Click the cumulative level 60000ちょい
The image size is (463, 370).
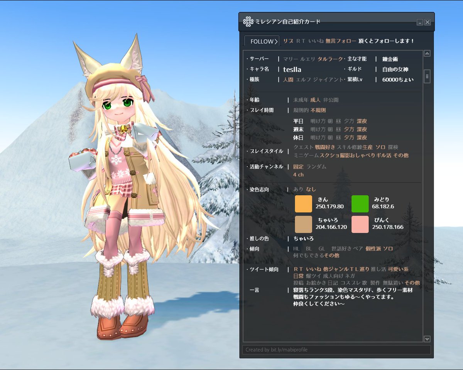click(x=398, y=79)
